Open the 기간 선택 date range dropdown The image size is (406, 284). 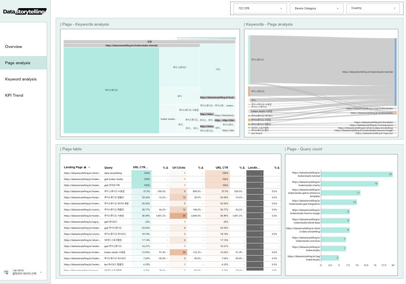point(260,8)
